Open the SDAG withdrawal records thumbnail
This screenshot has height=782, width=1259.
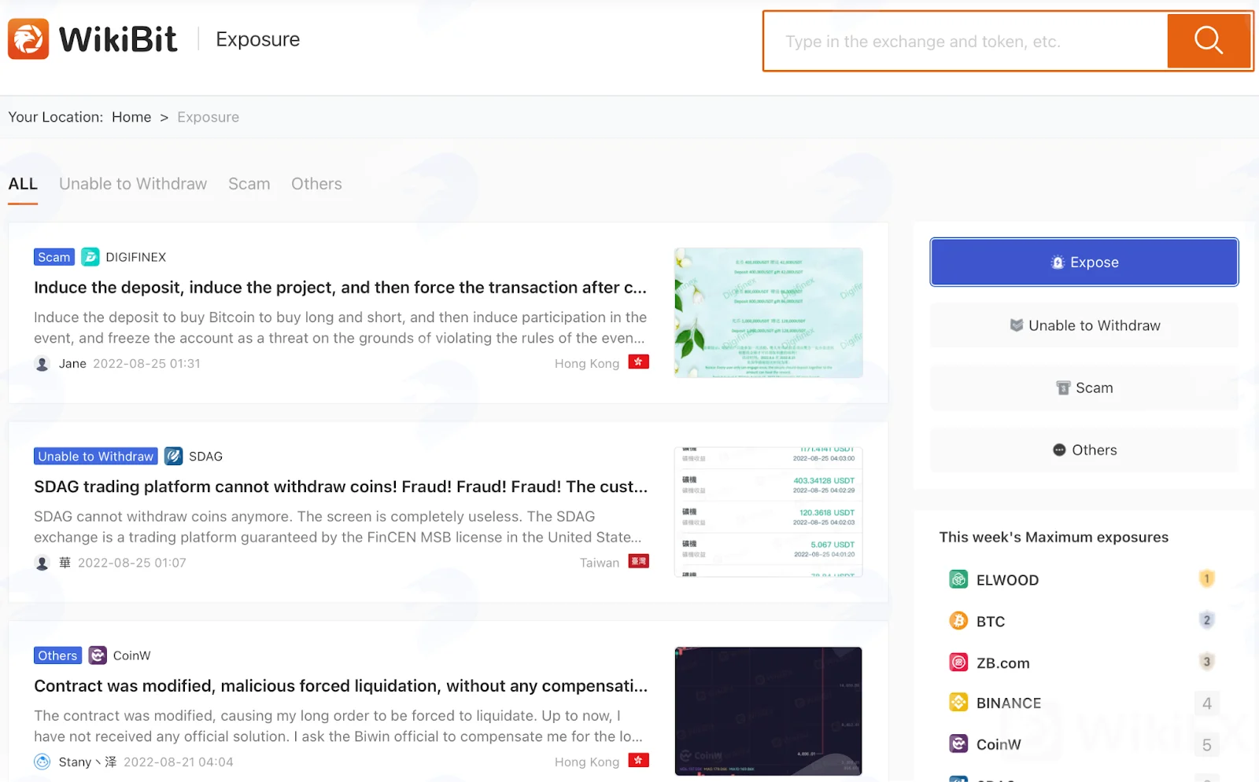768,512
